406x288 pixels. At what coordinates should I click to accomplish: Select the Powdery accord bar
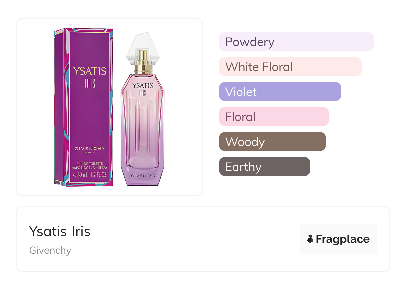pyautogui.click(x=296, y=42)
